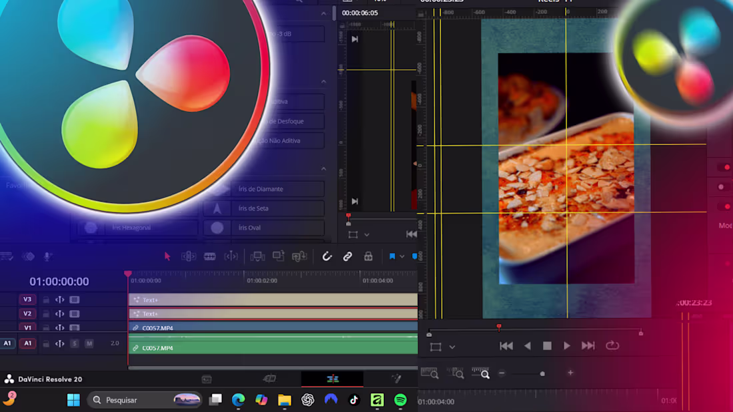Click Full Extent Zoom icon

point(429,373)
